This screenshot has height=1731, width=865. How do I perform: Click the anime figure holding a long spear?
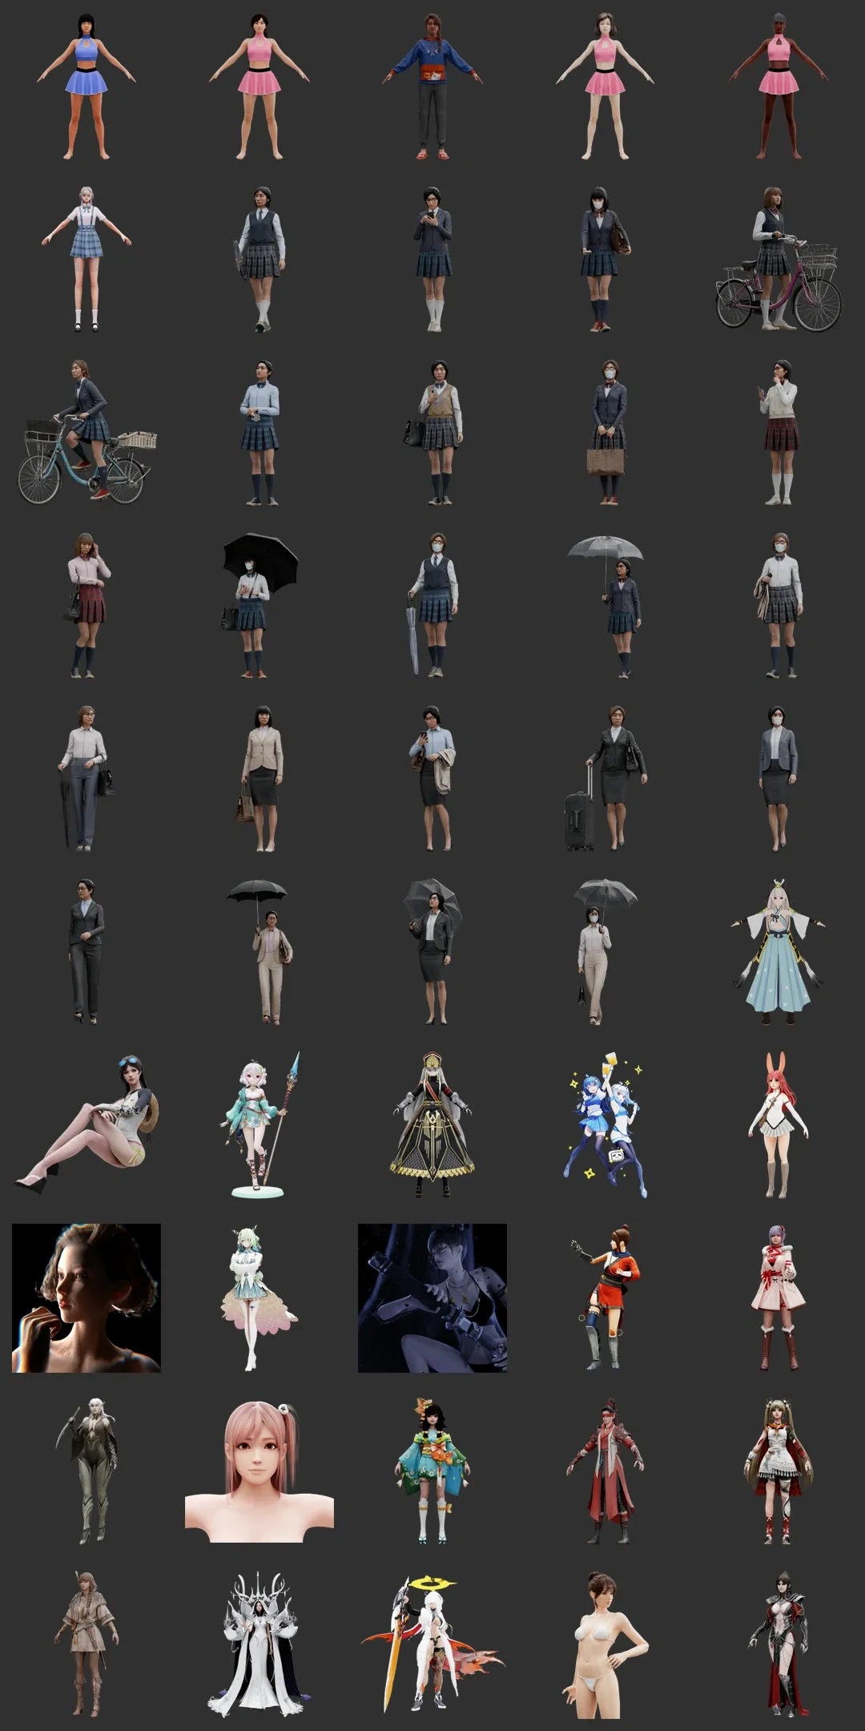(259, 1125)
